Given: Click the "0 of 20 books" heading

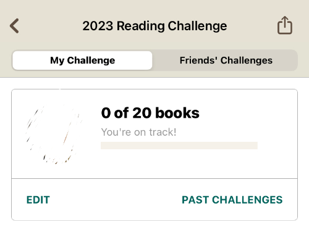Looking at the screenshot, I should click(x=150, y=113).
